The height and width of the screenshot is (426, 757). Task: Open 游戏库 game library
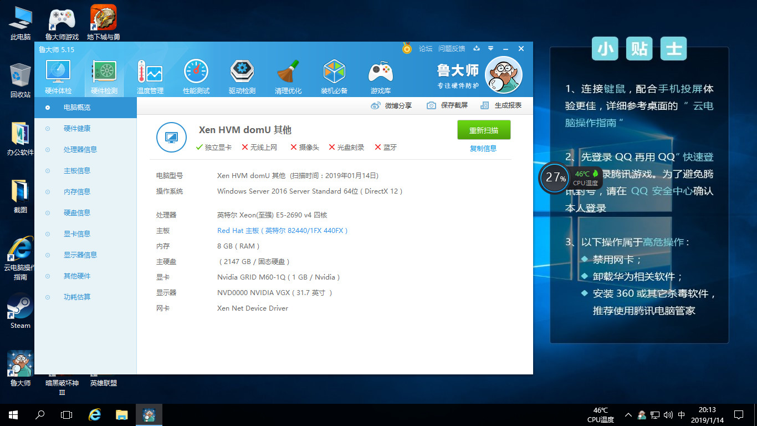click(x=381, y=78)
